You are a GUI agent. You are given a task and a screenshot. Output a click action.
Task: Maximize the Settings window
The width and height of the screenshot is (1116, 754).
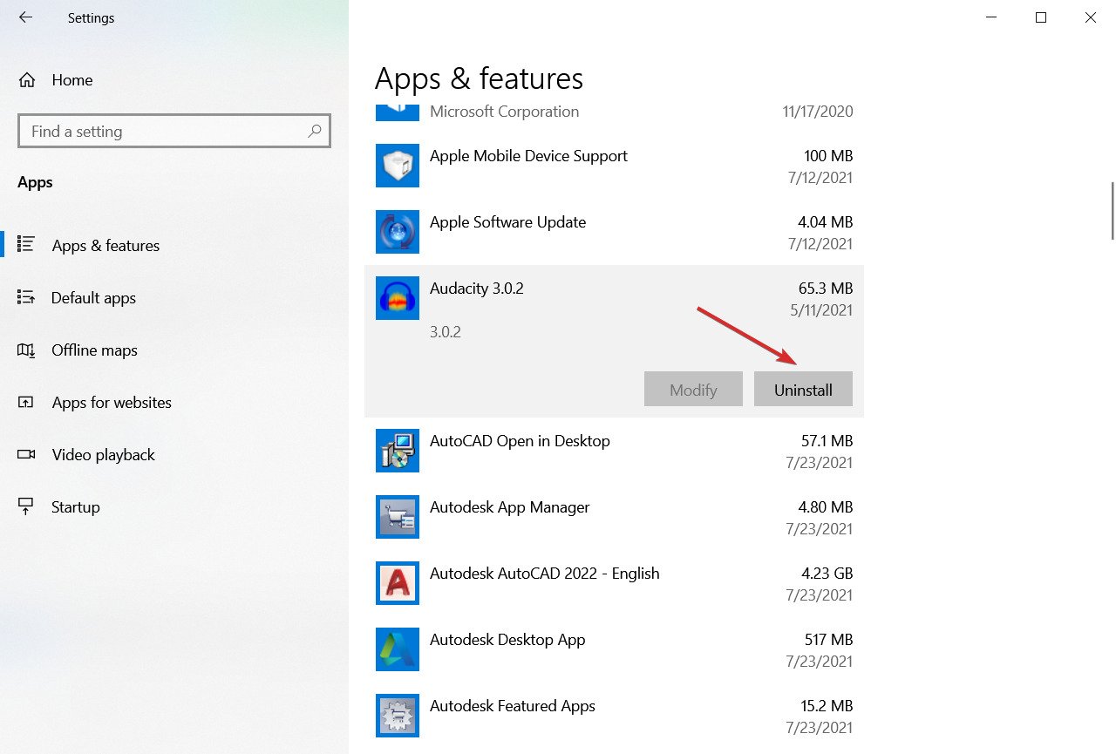click(x=1040, y=17)
